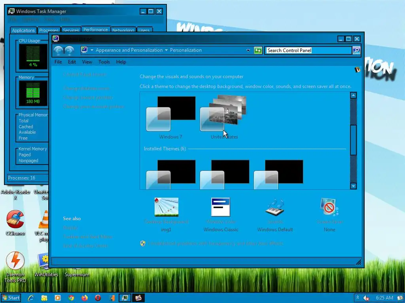Click the shield icon beside Troubleshoot link
The image size is (405, 303).
[x=143, y=243]
